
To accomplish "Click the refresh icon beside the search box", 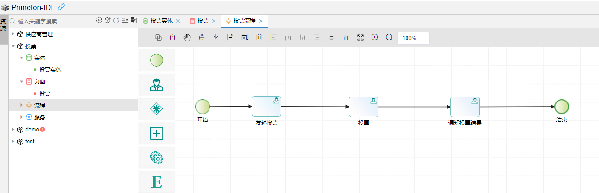I will pos(116,21).
